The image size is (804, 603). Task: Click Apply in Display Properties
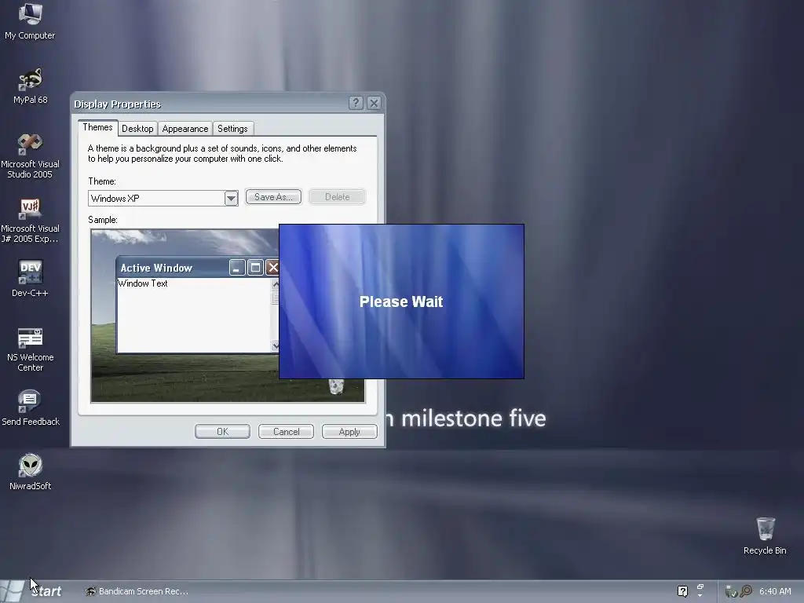pyautogui.click(x=349, y=432)
